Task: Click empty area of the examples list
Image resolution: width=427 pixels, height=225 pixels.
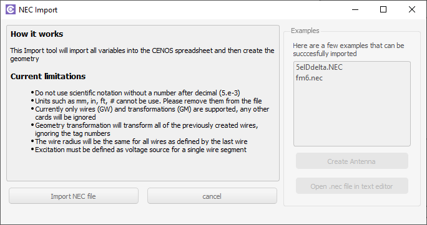Action: click(352, 114)
